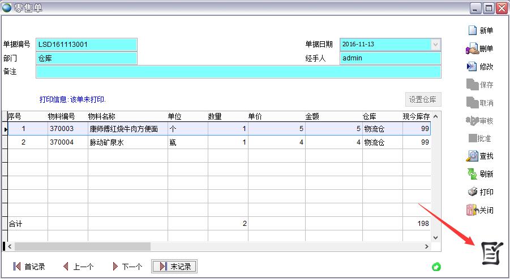Click the 删单 delete document icon
Image resolution: width=510 pixels, height=279 pixels.
[x=472, y=49]
